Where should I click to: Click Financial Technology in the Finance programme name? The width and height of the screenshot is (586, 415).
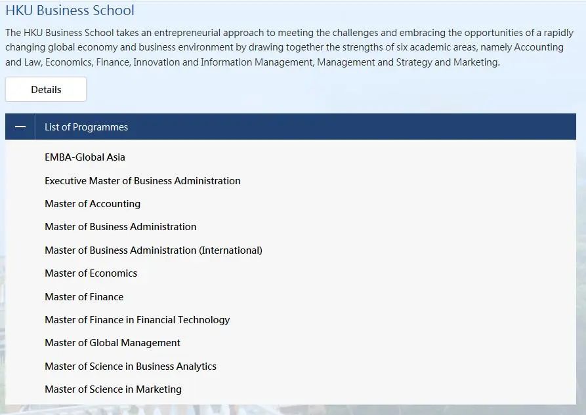click(183, 320)
